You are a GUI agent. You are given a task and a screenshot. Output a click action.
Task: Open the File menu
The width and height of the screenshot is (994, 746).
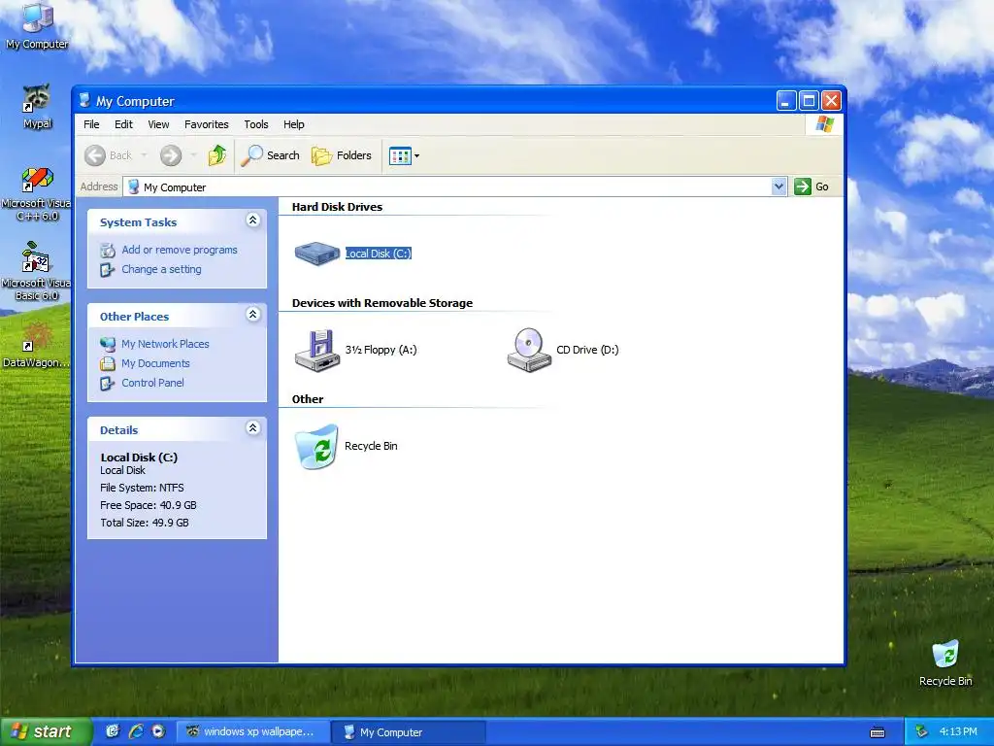[91, 124]
